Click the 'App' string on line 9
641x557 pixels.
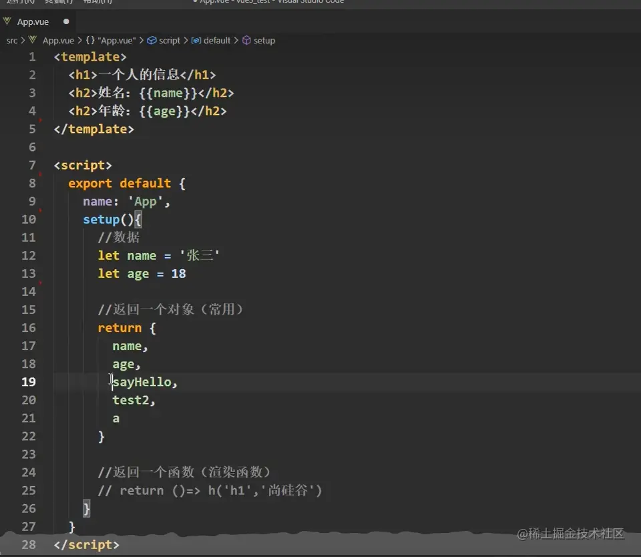point(146,202)
